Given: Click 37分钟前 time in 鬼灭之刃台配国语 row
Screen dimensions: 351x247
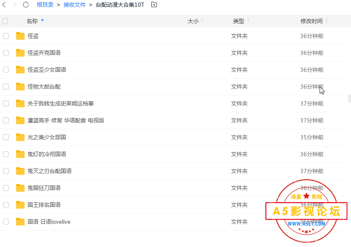Looking at the screenshot, I should [x=312, y=171].
